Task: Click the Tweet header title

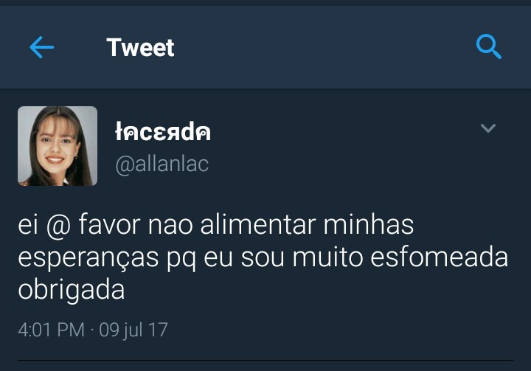Action: (x=140, y=47)
